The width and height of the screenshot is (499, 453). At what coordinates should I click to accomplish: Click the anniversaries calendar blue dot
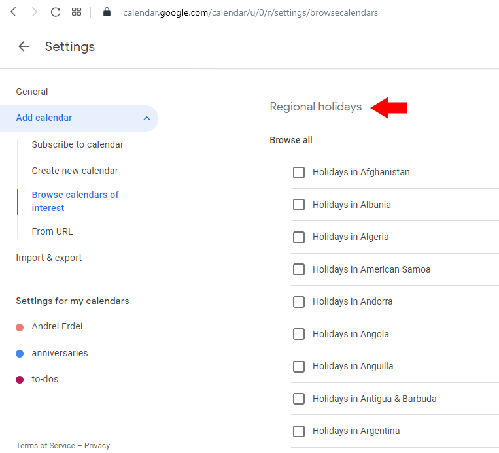20,354
